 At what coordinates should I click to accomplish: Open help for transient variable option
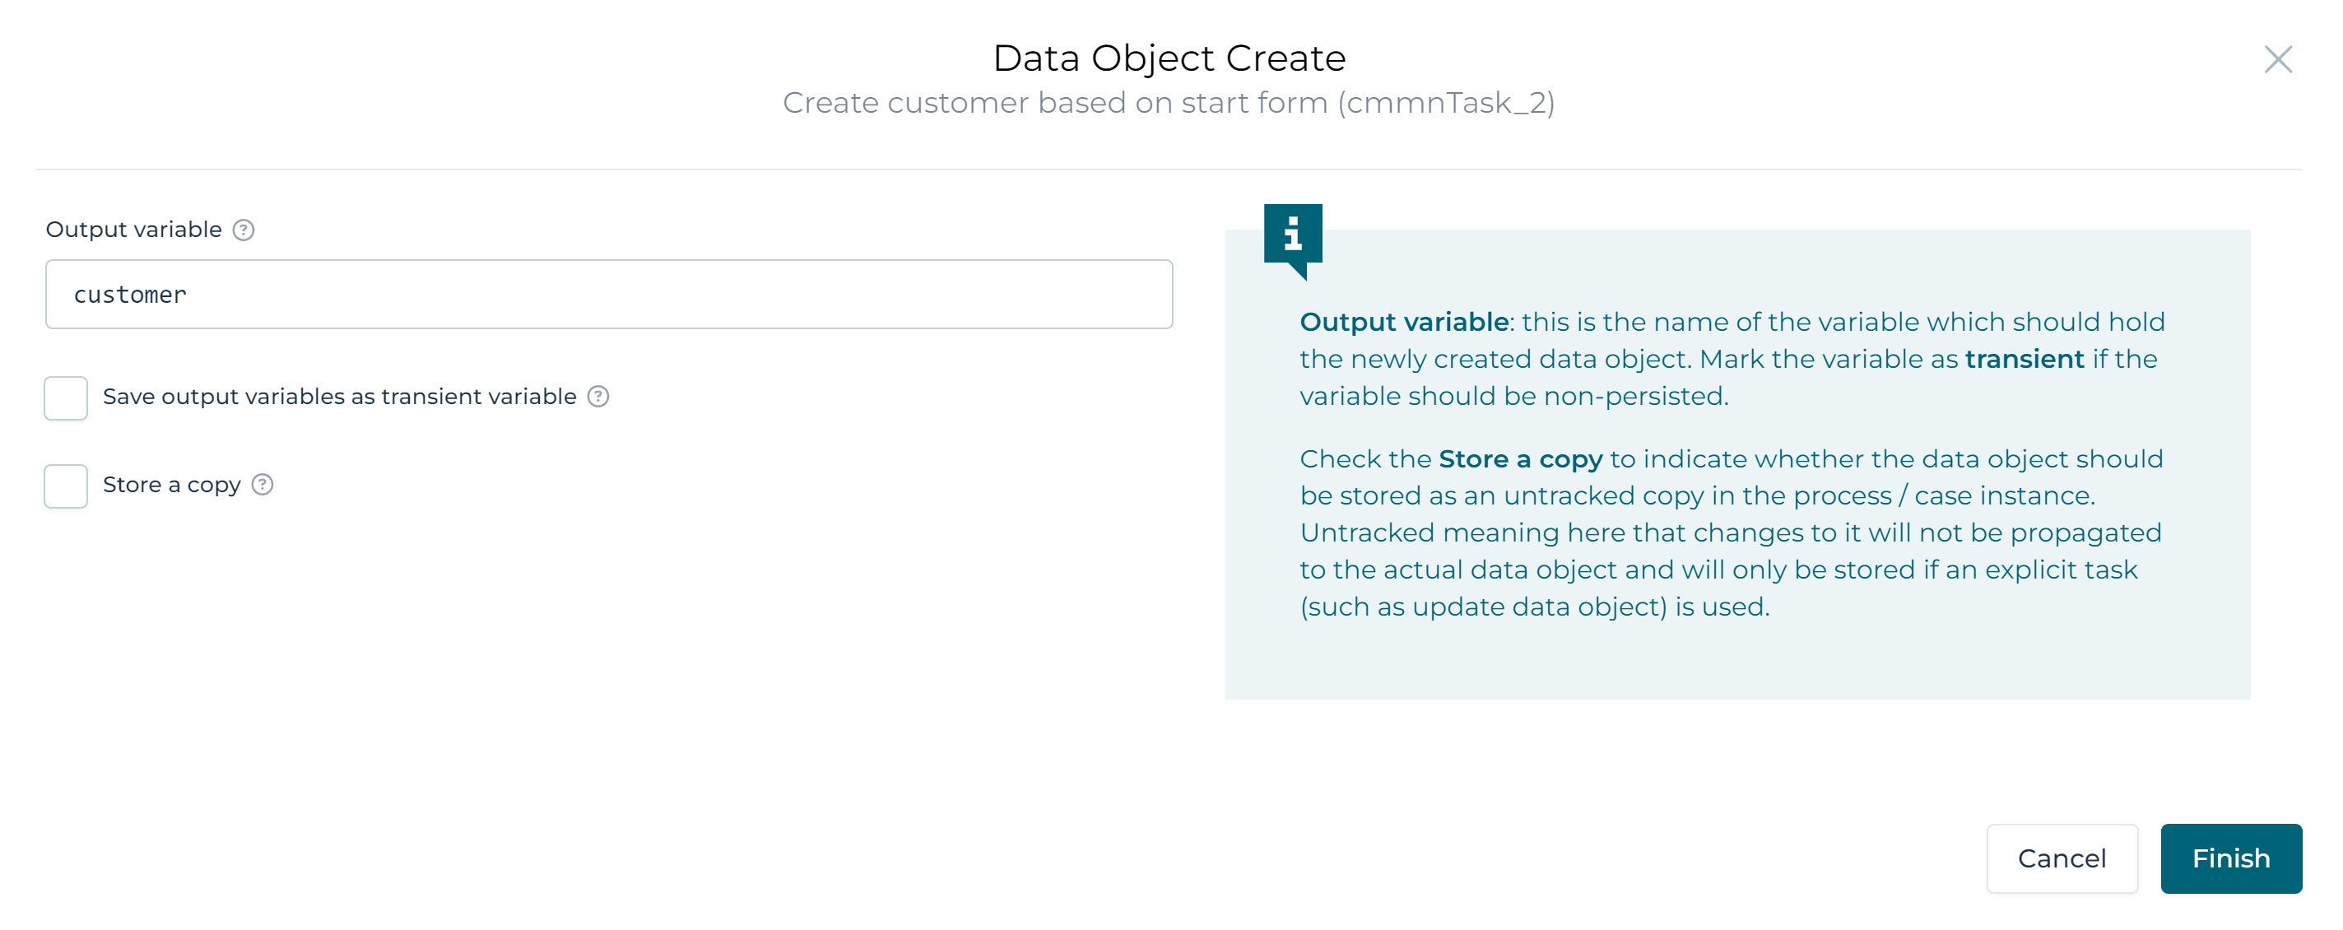click(598, 397)
